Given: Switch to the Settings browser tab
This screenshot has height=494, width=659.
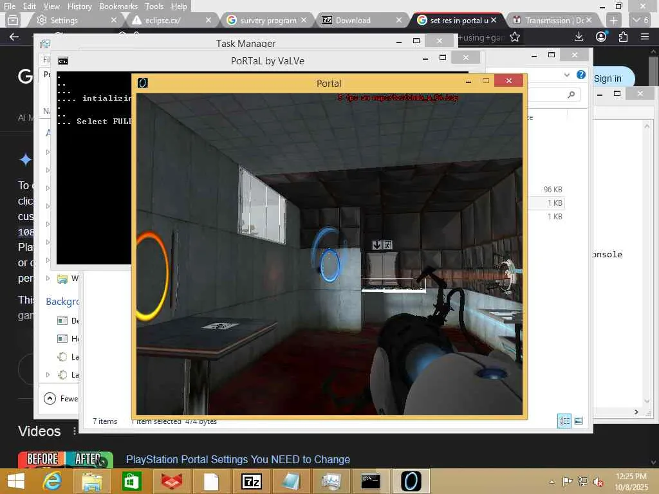Looking at the screenshot, I should point(63,20).
